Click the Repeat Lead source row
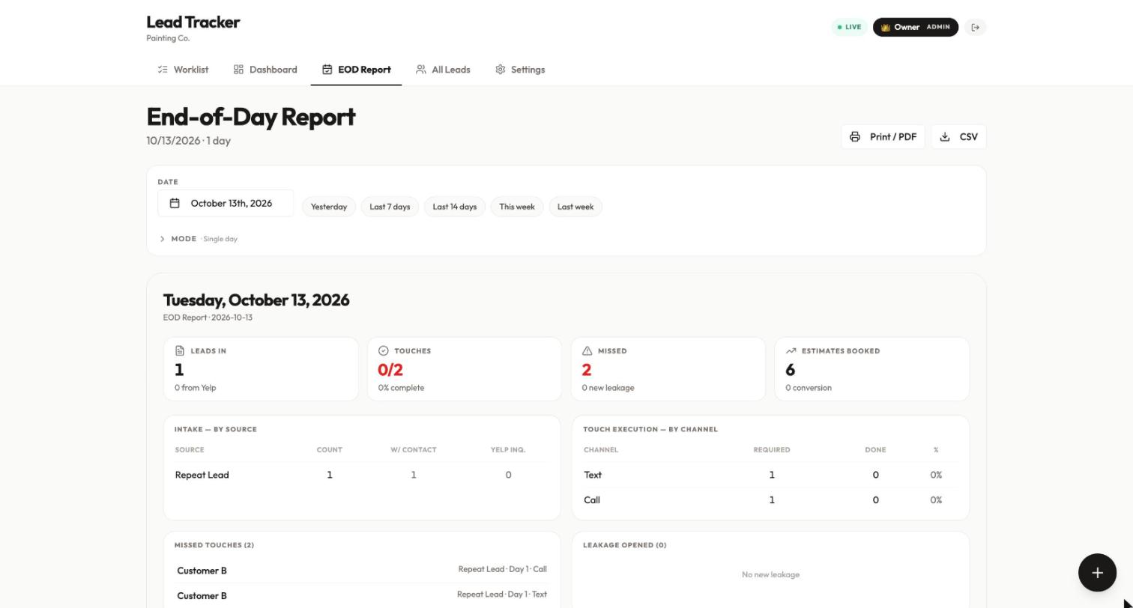The height and width of the screenshot is (608, 1133). tap(362, 475)
